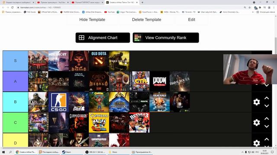Open the Chrome profile avatar icon
The width and height of the screenshot is (277, 155).
pyautogui.click(x=269, y=8)
